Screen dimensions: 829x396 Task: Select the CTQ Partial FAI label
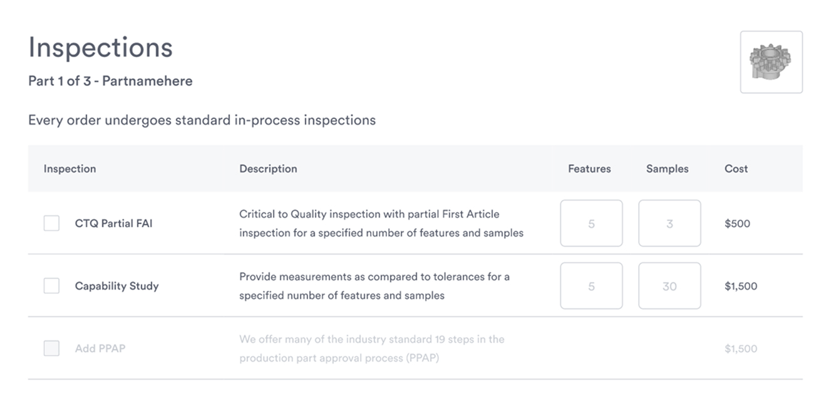click(x=113, y=223)
